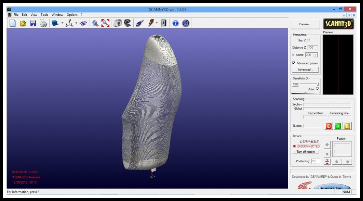363x201 pixels.
Task: Select the blue cube render mode icon
Action: tap(55, 23)
